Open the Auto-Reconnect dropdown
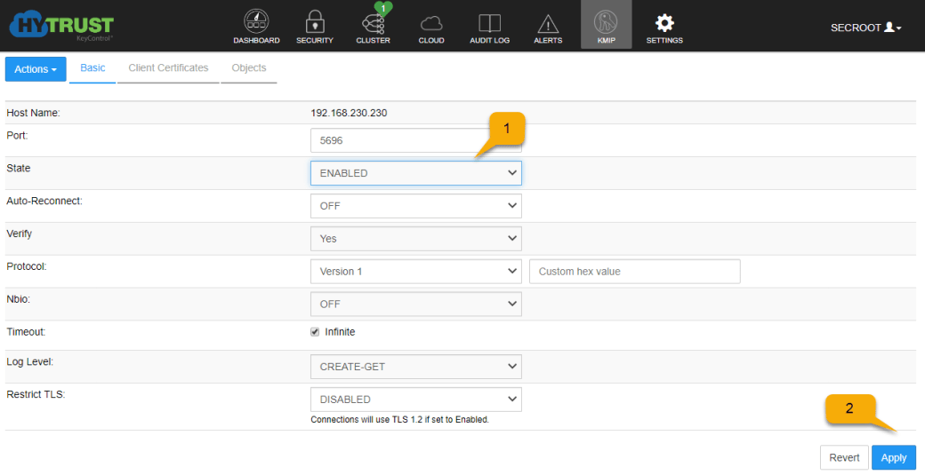 tap(415, 206)
